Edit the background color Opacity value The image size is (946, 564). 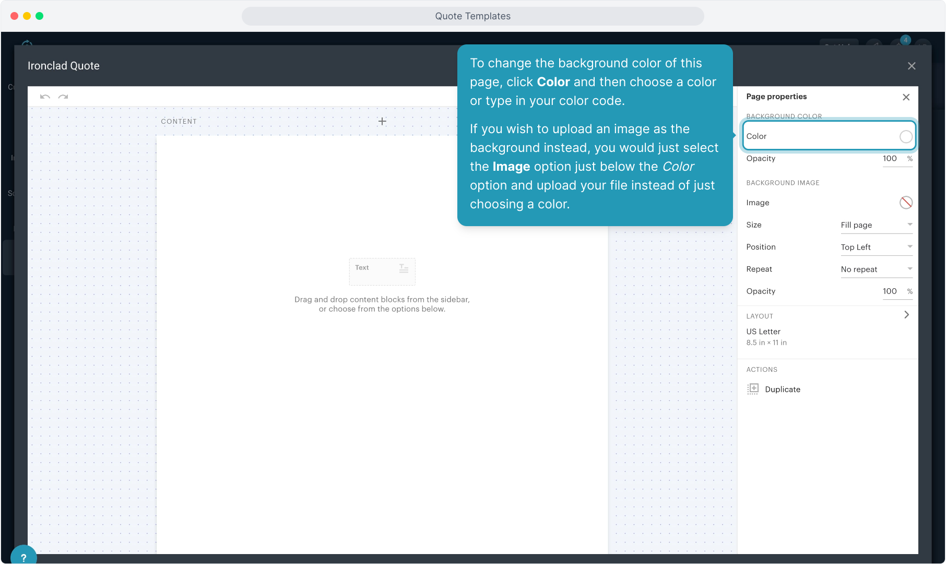click(x=890, y=159)
